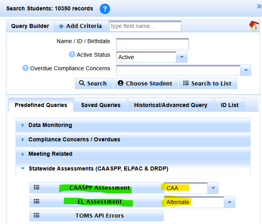Click the Name / ID / Birthdate field
This screenshot has height=224, width=262.
coord(152,44)
